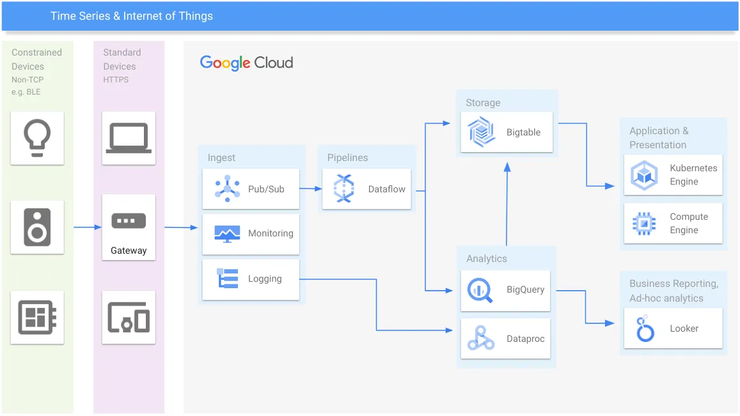Click the light bulb device icon
Image resolution: width=740 pixels, height=416 pixels.
37,138
